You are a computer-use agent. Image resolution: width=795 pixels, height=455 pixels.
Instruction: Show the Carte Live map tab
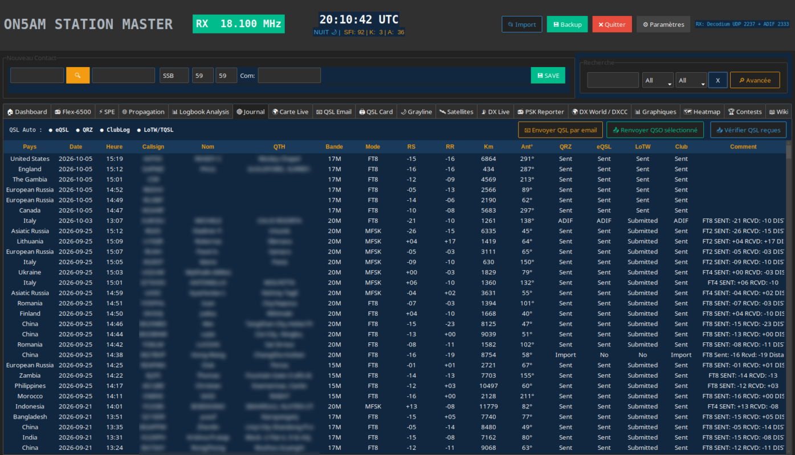click(290, 112)
